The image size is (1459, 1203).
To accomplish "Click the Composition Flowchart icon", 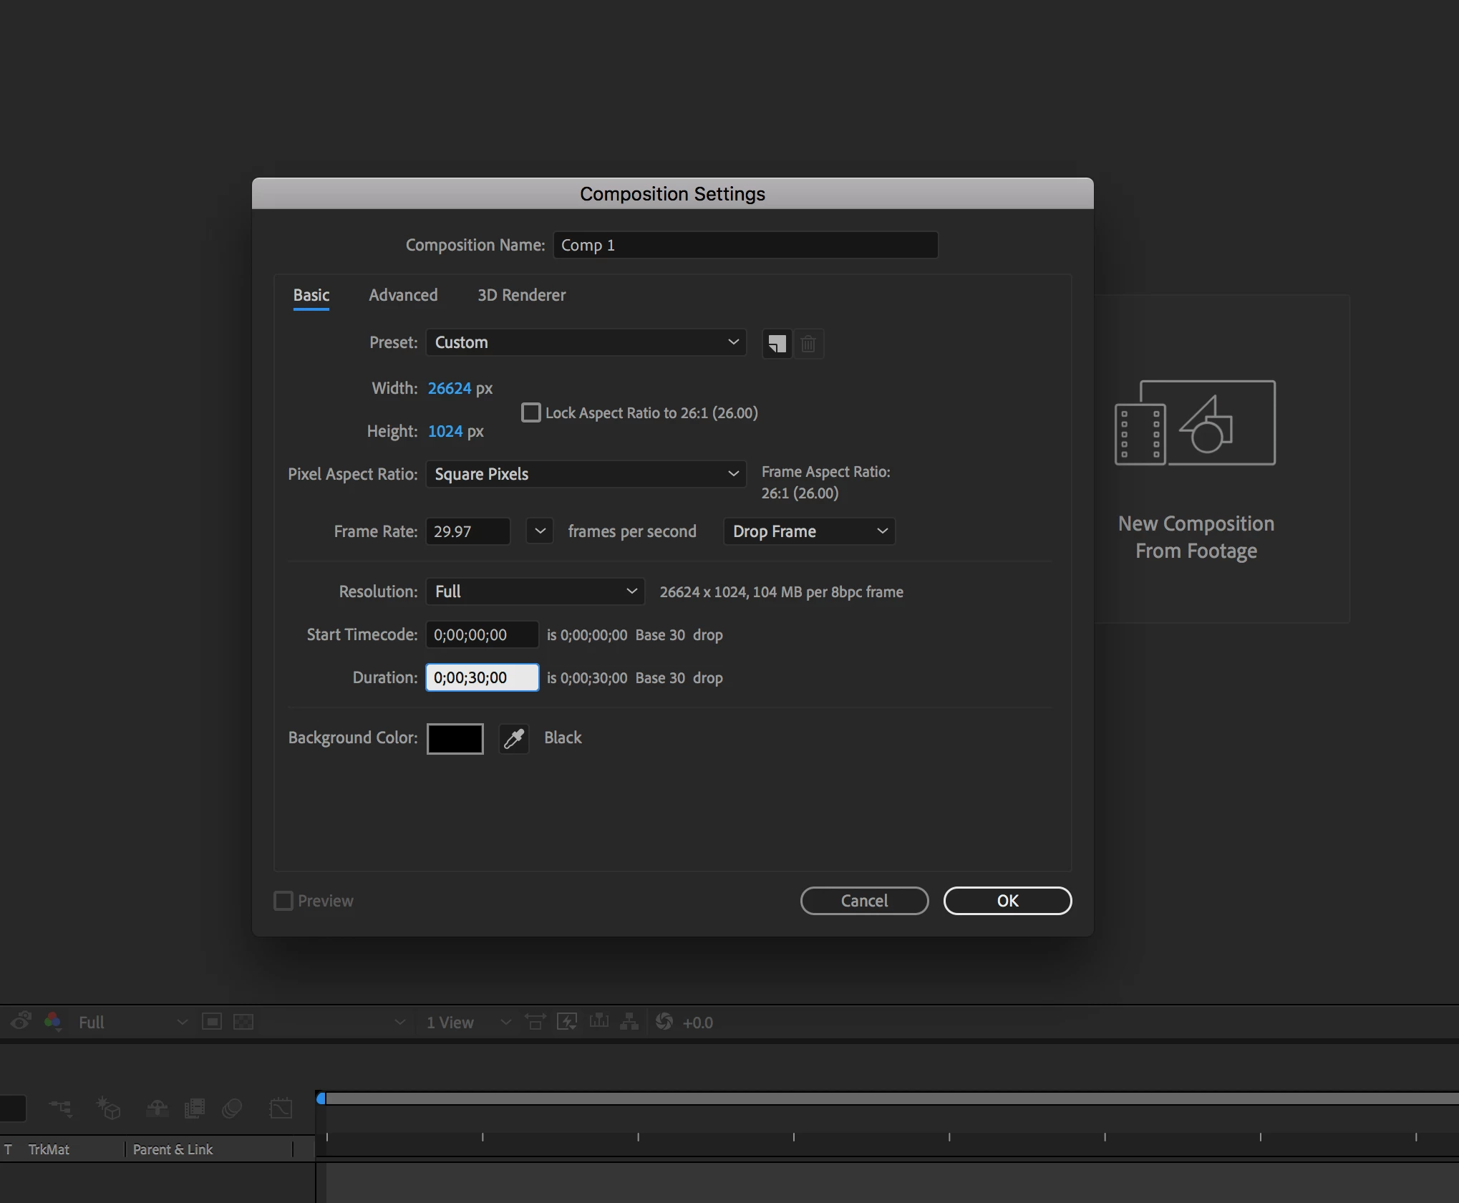I will [x=629, y=1022].
